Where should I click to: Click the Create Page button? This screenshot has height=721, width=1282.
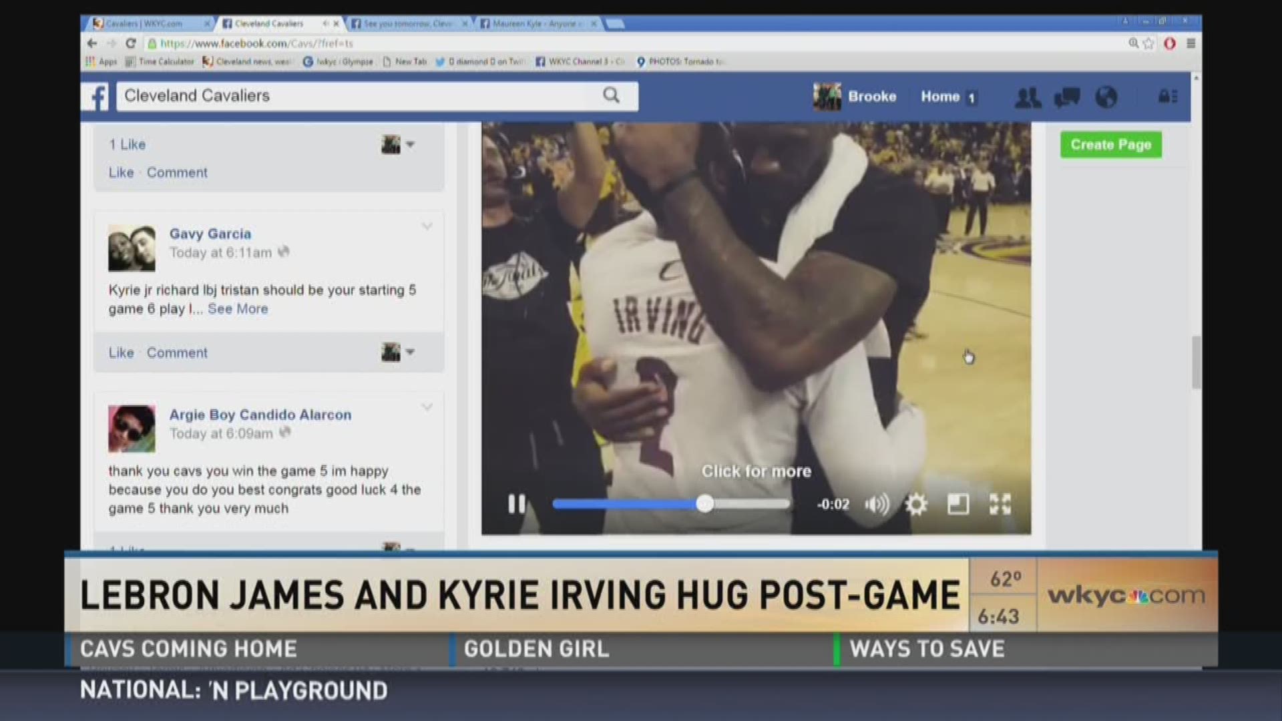[x=1111, y=144]
